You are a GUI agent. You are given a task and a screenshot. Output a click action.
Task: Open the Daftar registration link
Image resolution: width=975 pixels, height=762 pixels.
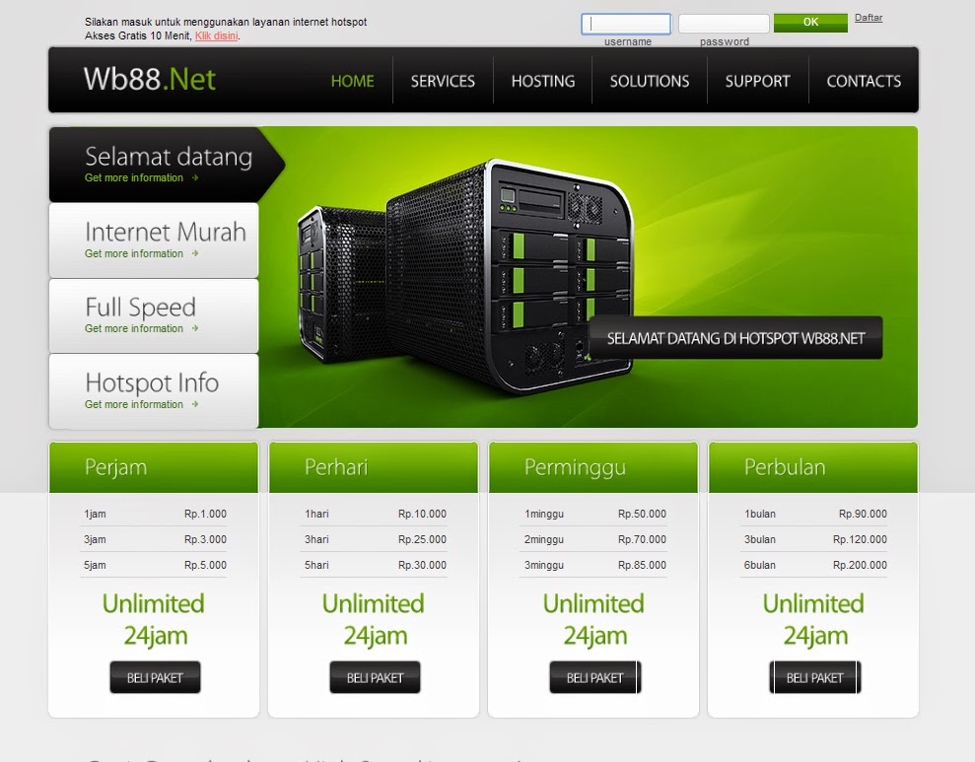(869, 18)
